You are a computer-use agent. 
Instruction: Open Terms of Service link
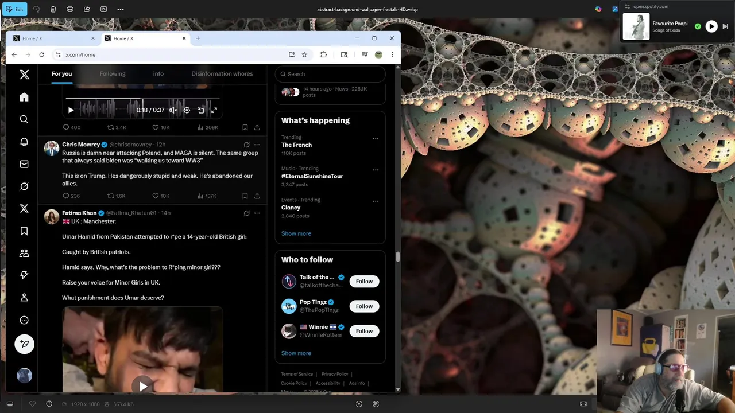(297, 374)
